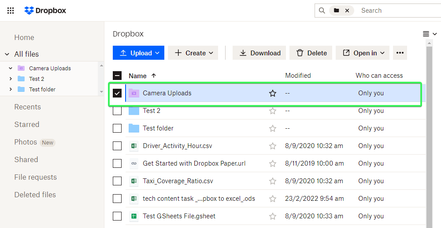Expand Test 2 in sidebar tree
Image resolution: width=441 pixels, height=228 pixels.
tap(11, 79)
